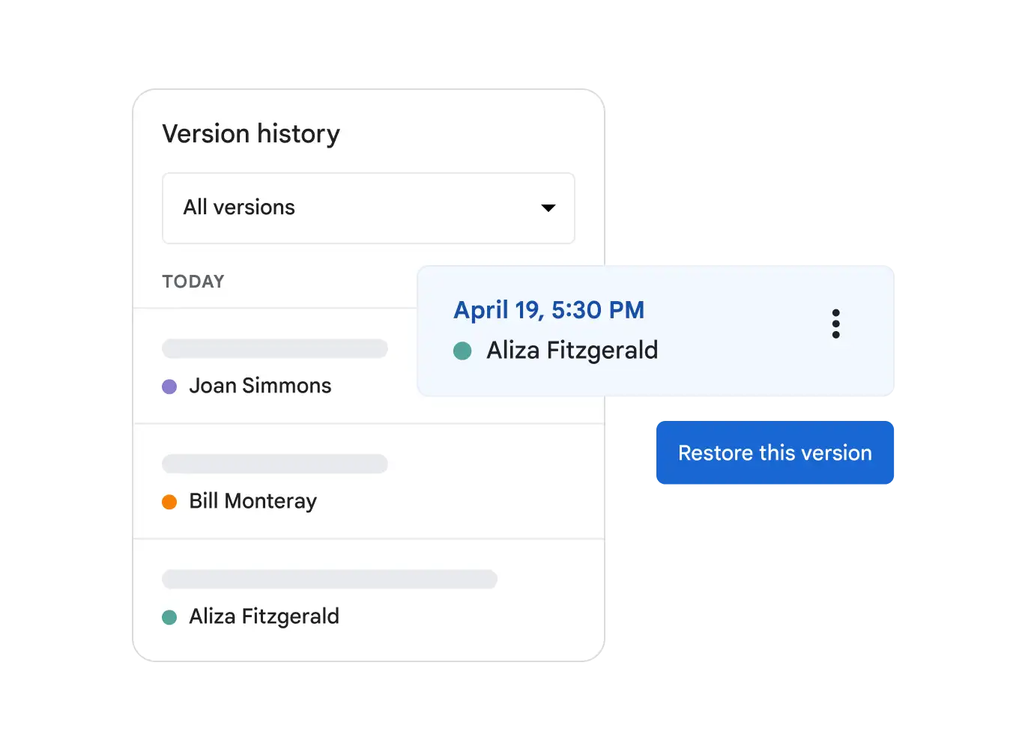Click the Version history heading
The height and width of the screenshot is (749, 1025).
251,134
